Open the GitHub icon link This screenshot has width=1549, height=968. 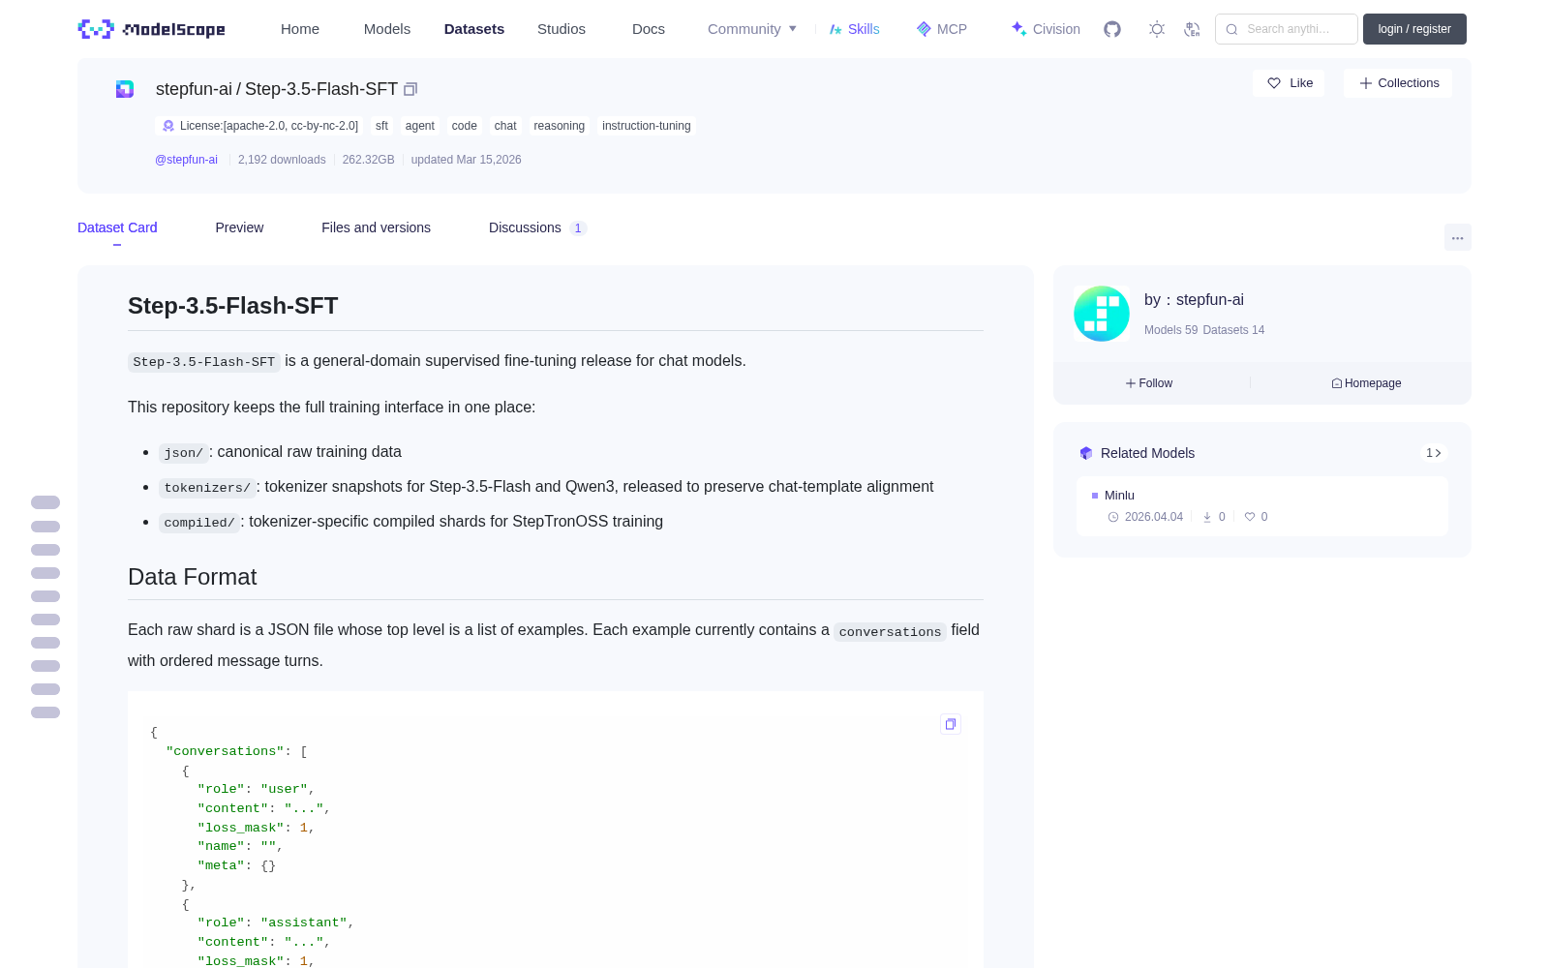[x=1112, y=29]
